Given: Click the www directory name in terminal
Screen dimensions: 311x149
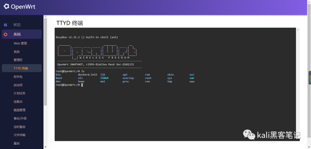Looking at the screenshot, I should click(x=192, y=82).
